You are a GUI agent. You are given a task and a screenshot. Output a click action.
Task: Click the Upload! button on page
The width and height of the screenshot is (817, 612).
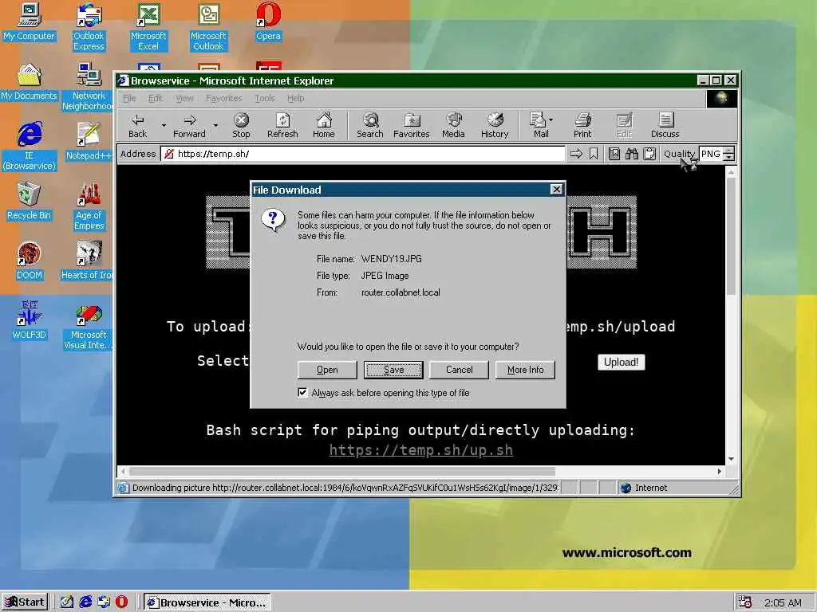[x=621, y=363]
